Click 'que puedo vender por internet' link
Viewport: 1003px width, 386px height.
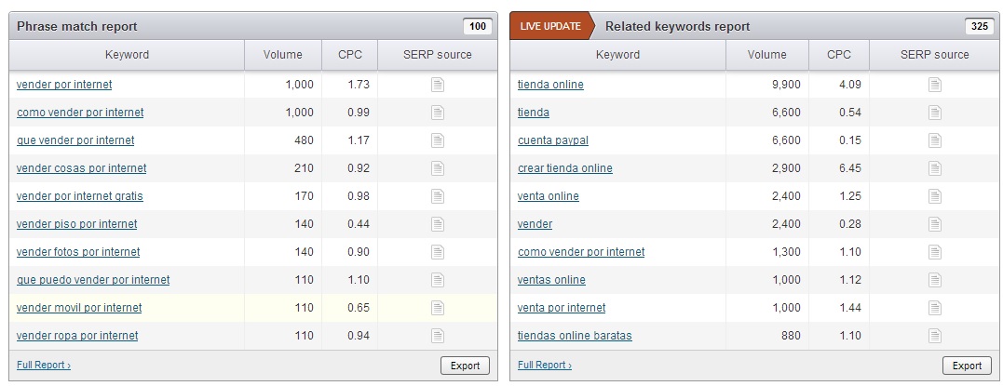[93, 279]
